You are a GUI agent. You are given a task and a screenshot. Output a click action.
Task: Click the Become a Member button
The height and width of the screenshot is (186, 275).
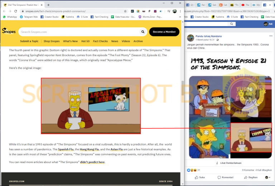(x=164, y=32)
